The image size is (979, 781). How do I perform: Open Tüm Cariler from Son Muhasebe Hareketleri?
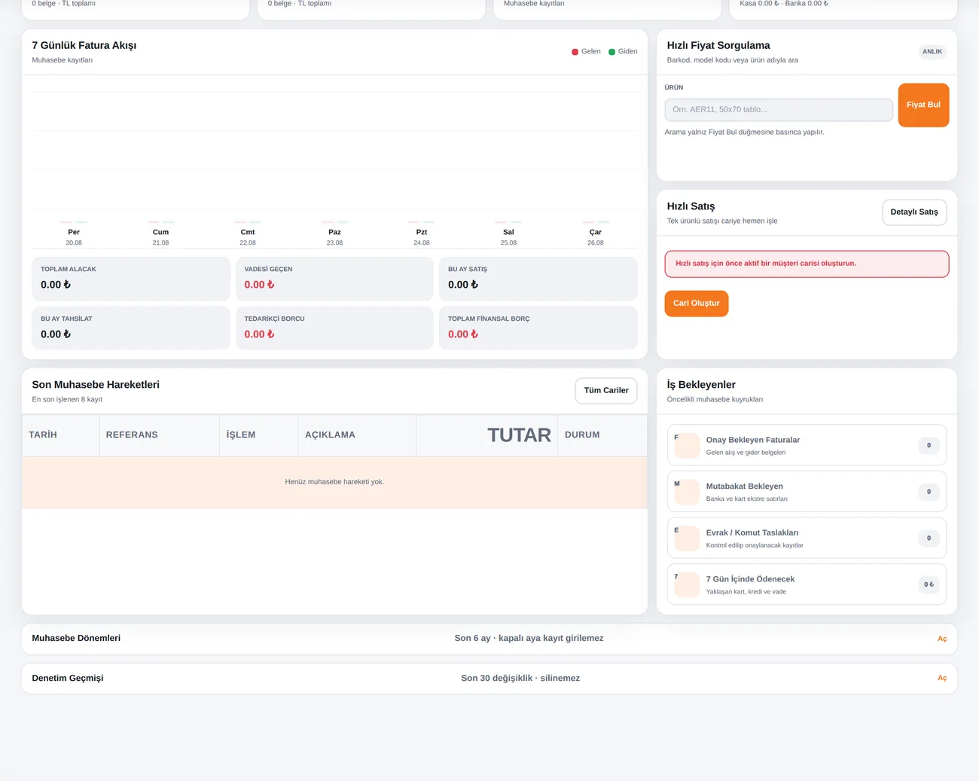(606, 390)
